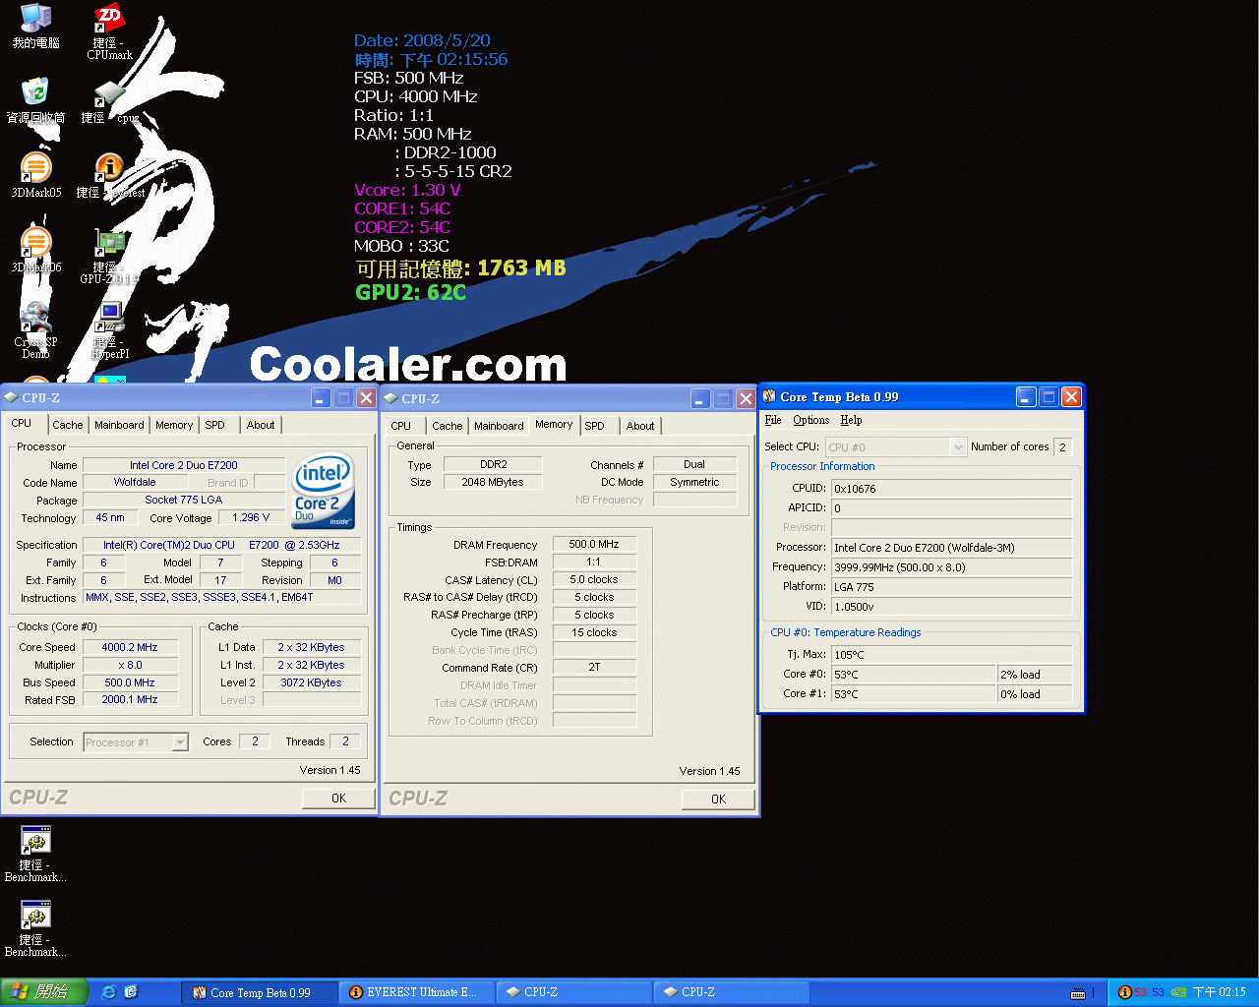
Task: Click OK in the CPU-Z memory window
Action: coord(718,800)
